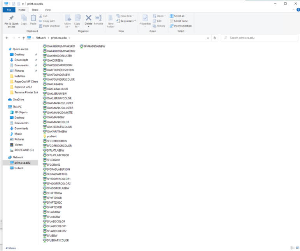Expand the address bar history dropdown
This screenshot has width=300, height=251.
coord(208,38)
